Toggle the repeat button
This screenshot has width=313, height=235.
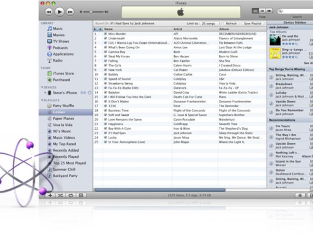tap(71, 196)
